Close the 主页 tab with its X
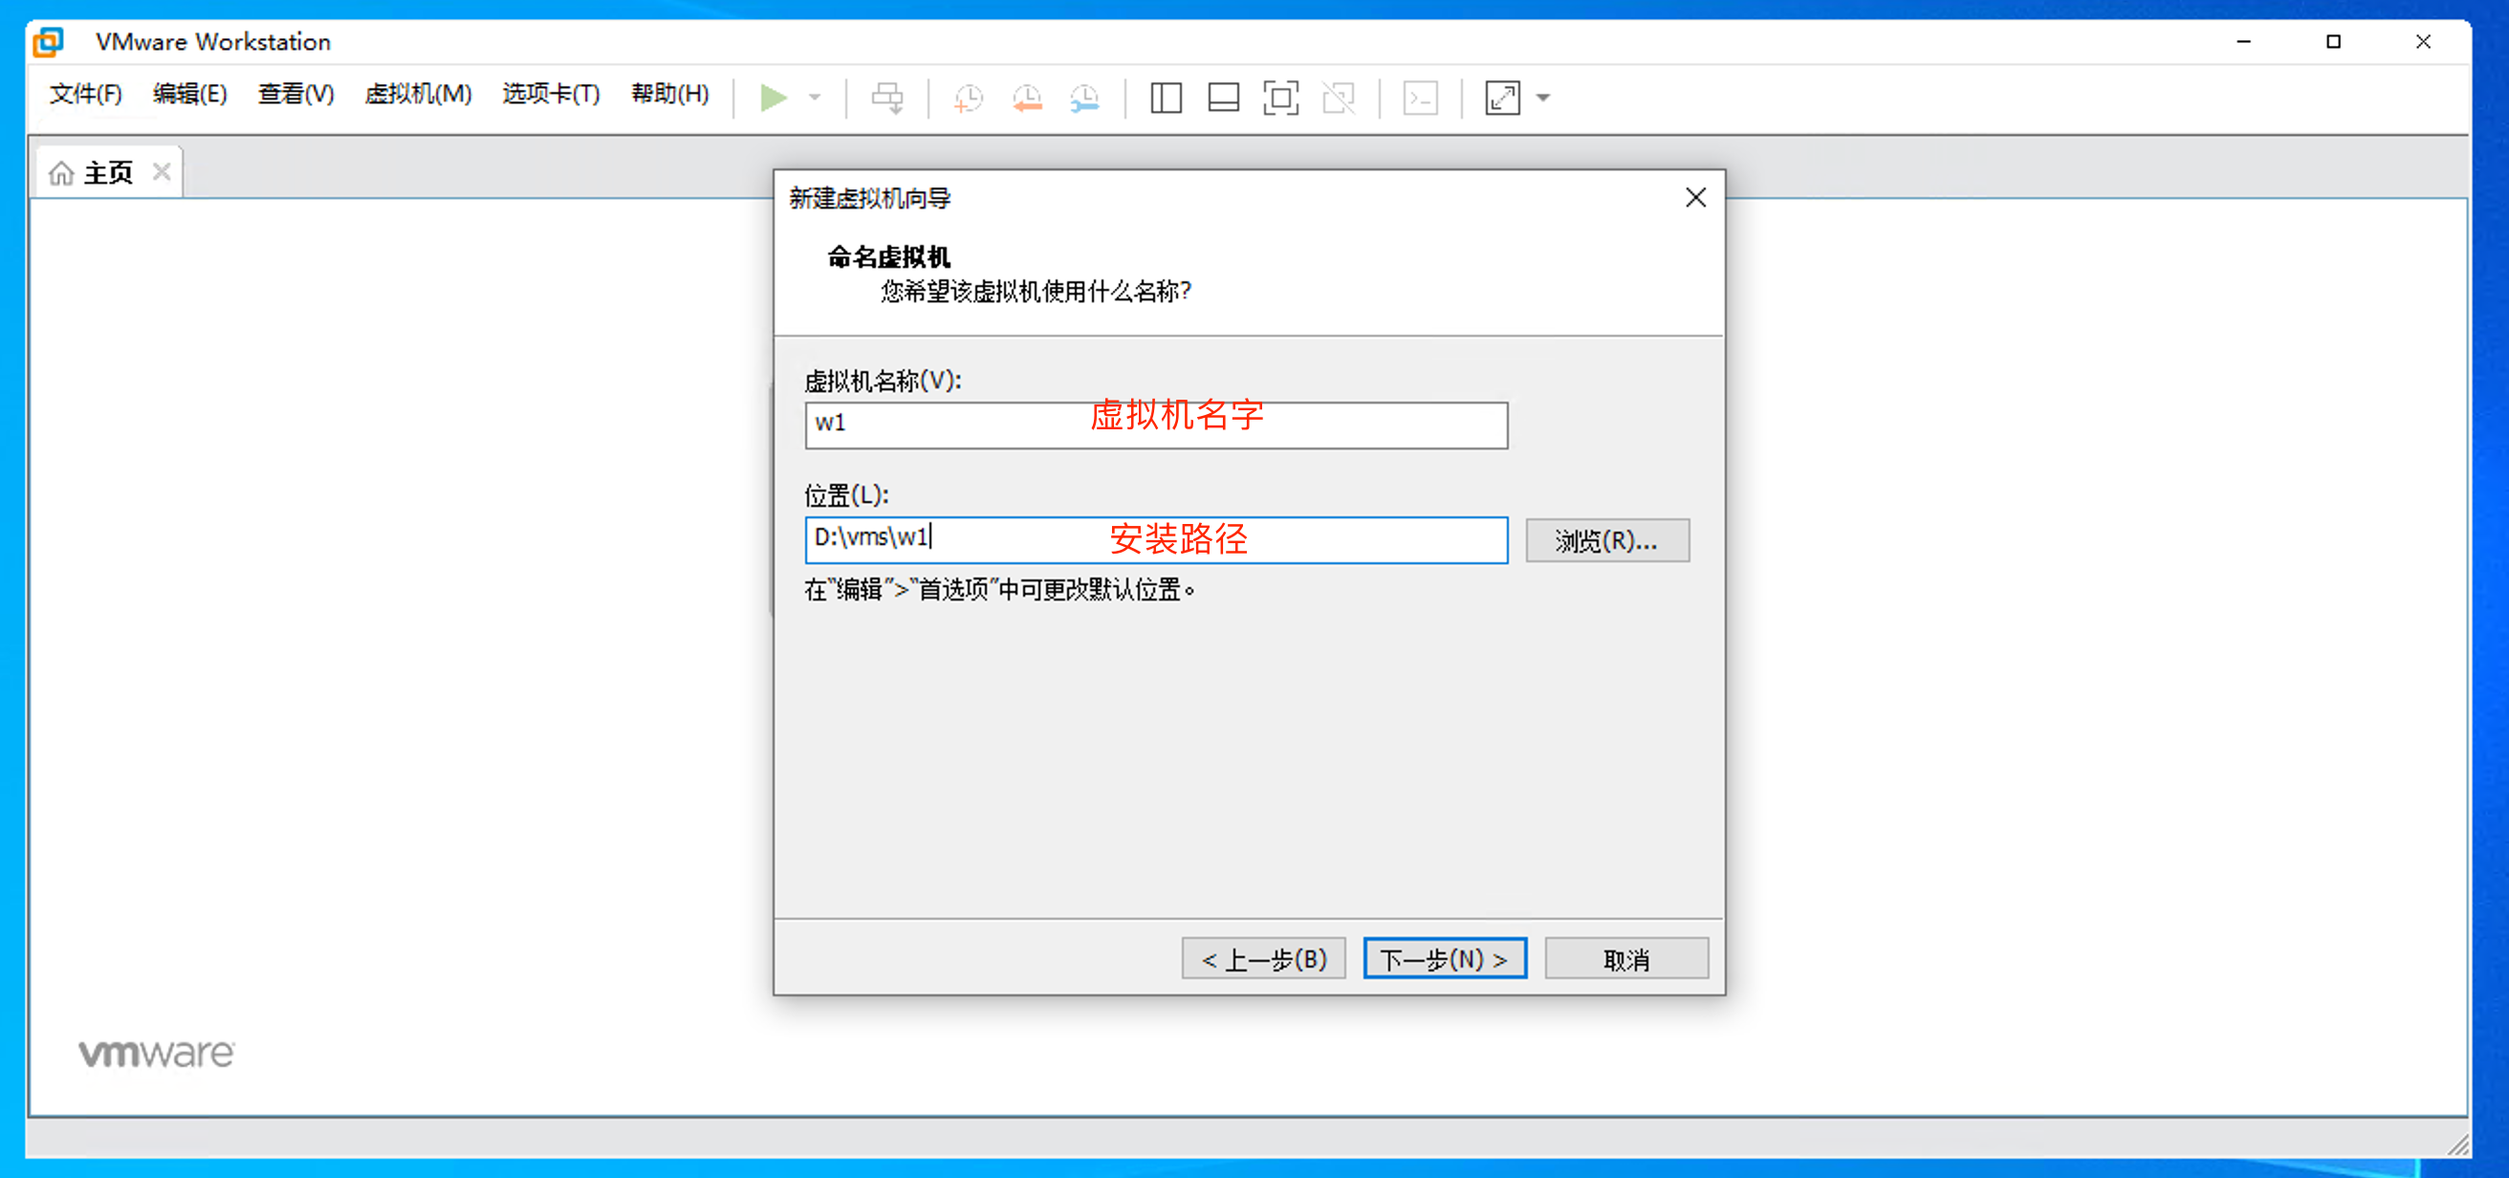 [x=162, y=170]
